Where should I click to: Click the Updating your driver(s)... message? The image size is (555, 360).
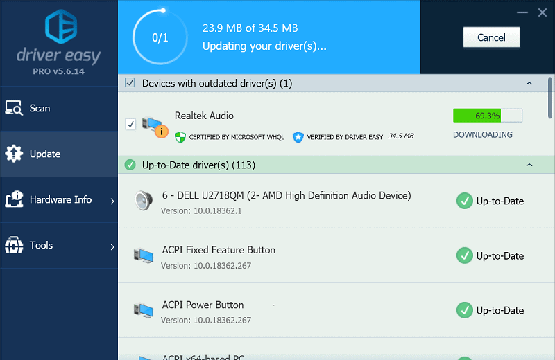pyautogui.click(x=264, y=46)
